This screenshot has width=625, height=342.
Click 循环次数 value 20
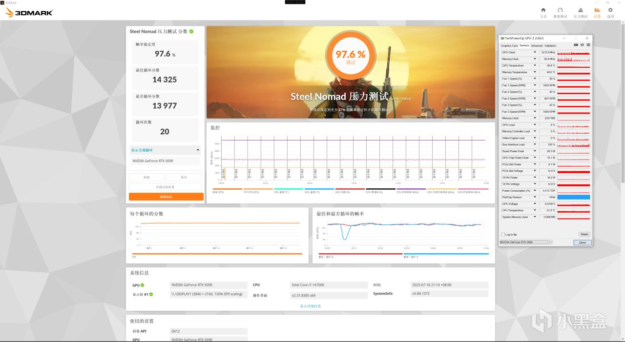click(165, 132)
